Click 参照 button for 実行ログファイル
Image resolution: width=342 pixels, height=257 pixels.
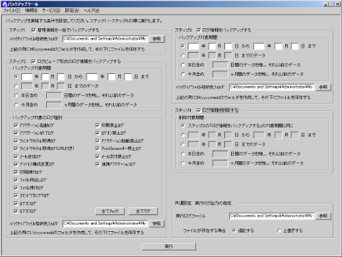[323, 216]
